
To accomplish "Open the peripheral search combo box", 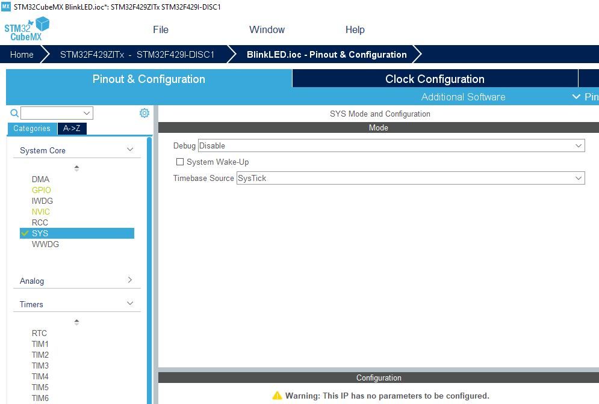I will pyautogui.click(x=57, y=113).
